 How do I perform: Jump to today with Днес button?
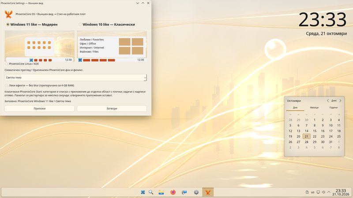coord(334,101)
